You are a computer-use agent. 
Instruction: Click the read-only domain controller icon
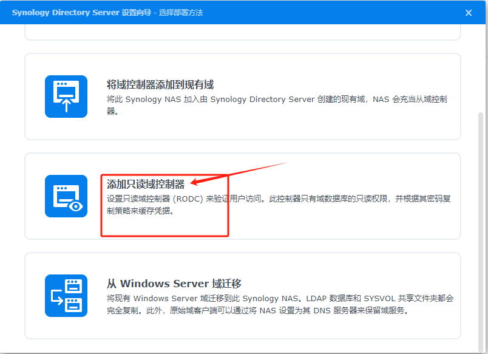(x=66, y=196)
